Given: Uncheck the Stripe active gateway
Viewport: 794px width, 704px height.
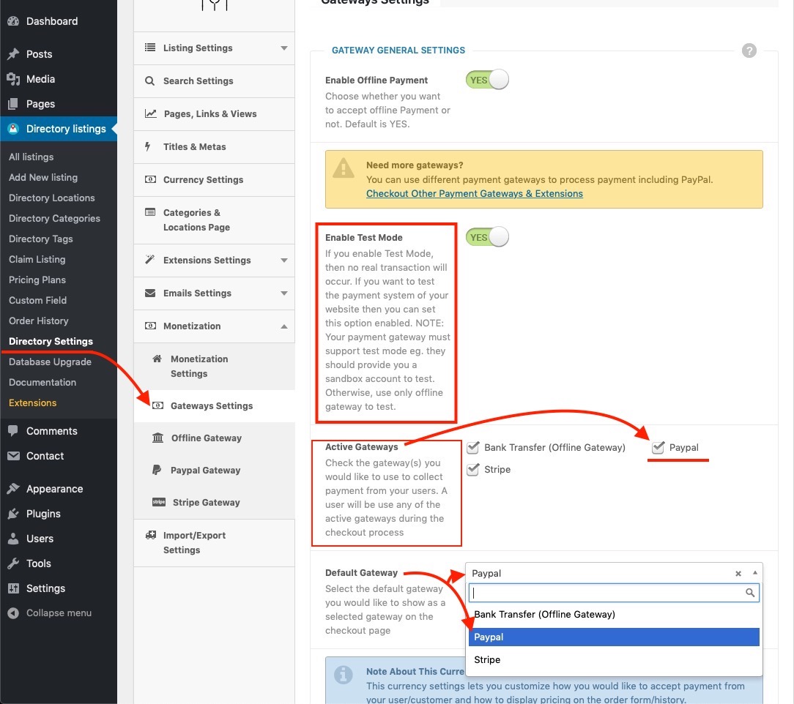Looking at the screenshot, I should pos(472,469).
